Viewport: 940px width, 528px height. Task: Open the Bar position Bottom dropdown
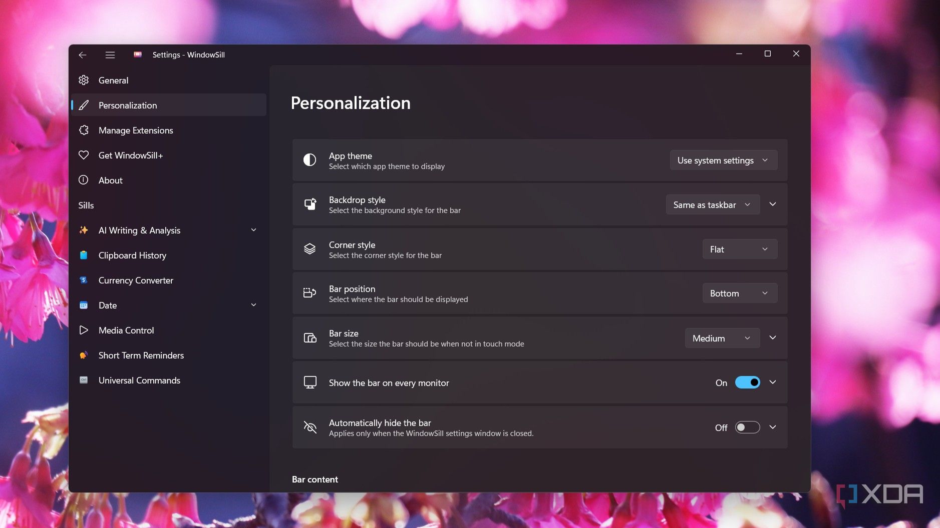coord(740,293)
